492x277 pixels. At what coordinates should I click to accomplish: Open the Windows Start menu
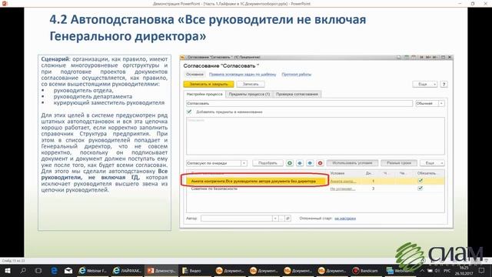(8, 270)
